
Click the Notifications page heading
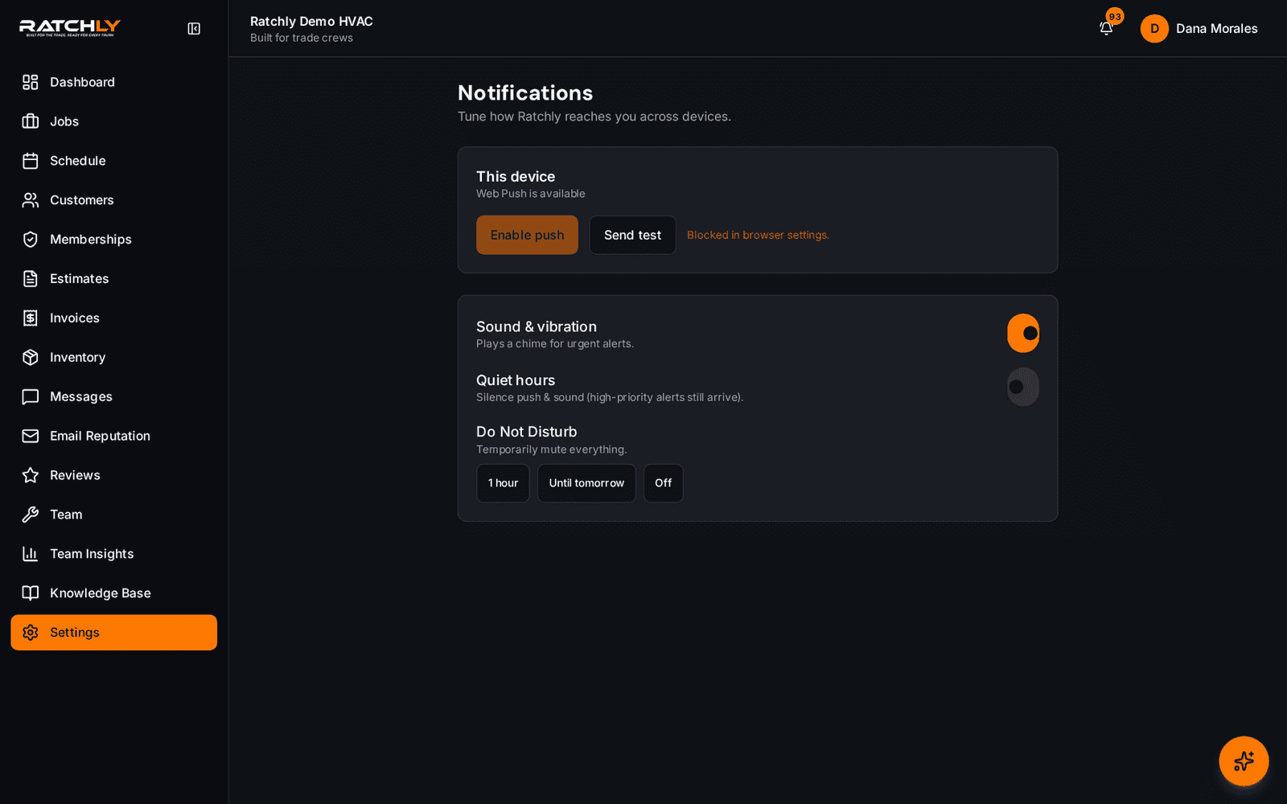(525, 93)
